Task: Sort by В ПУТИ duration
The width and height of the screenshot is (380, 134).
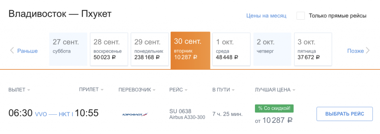Action: tap(223, 90)
